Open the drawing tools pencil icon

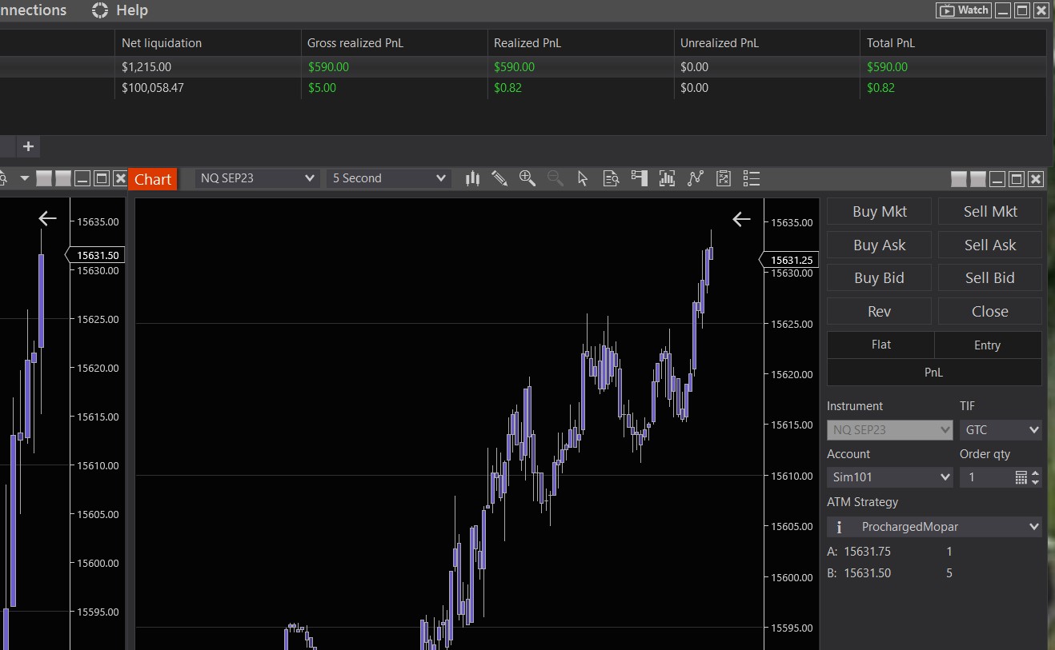pos(499,178)
